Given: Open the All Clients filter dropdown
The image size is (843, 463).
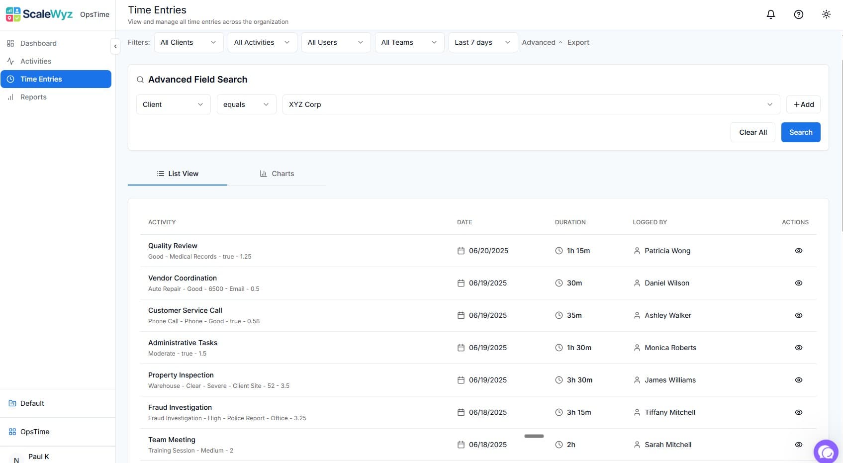Looking at the screenshot, I should (188, 42).
